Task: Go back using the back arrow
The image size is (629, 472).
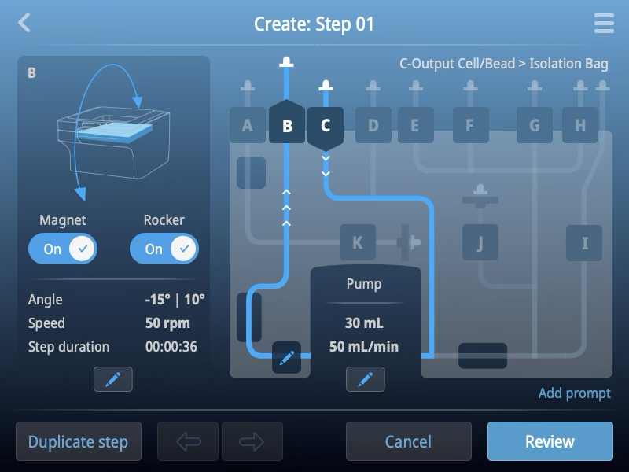Action: point(24,24)
